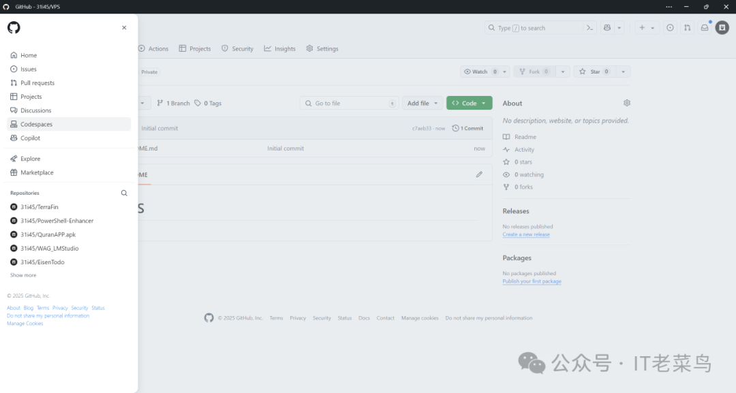Open the command palette icon
736x393 pixels.
(x=590, y=28)
